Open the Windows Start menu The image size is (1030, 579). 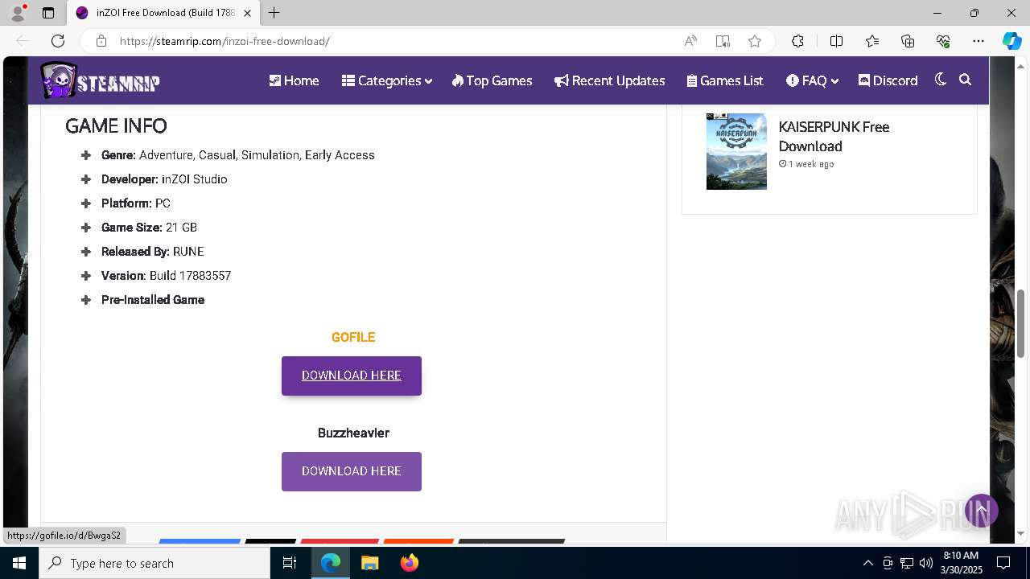pos(19,563)
